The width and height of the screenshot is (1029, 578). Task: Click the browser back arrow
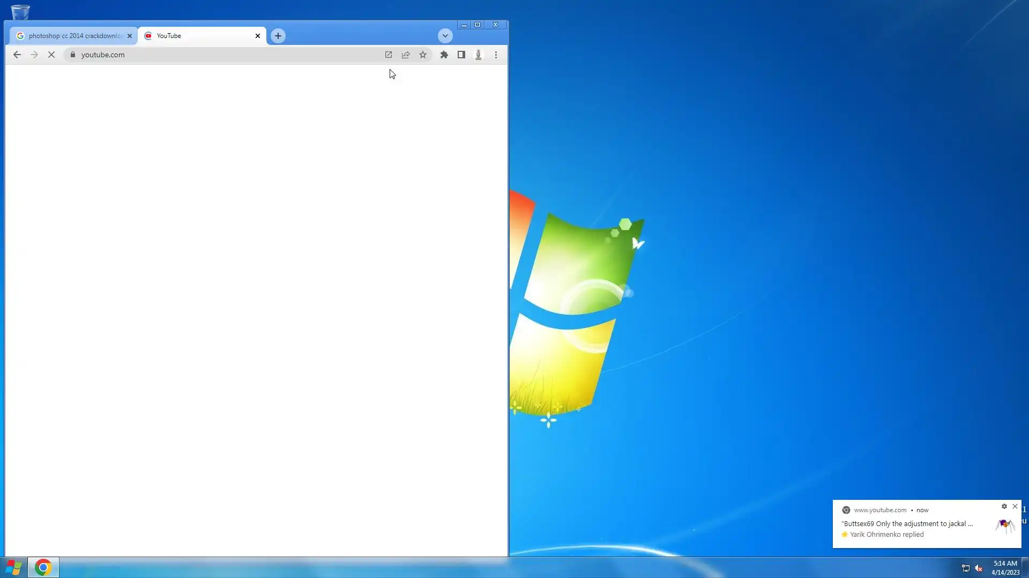point(17,55)
